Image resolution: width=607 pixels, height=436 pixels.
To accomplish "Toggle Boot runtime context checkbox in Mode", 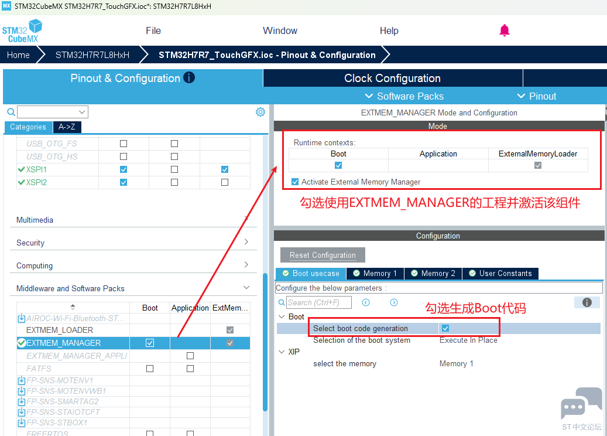I will 338,165.
